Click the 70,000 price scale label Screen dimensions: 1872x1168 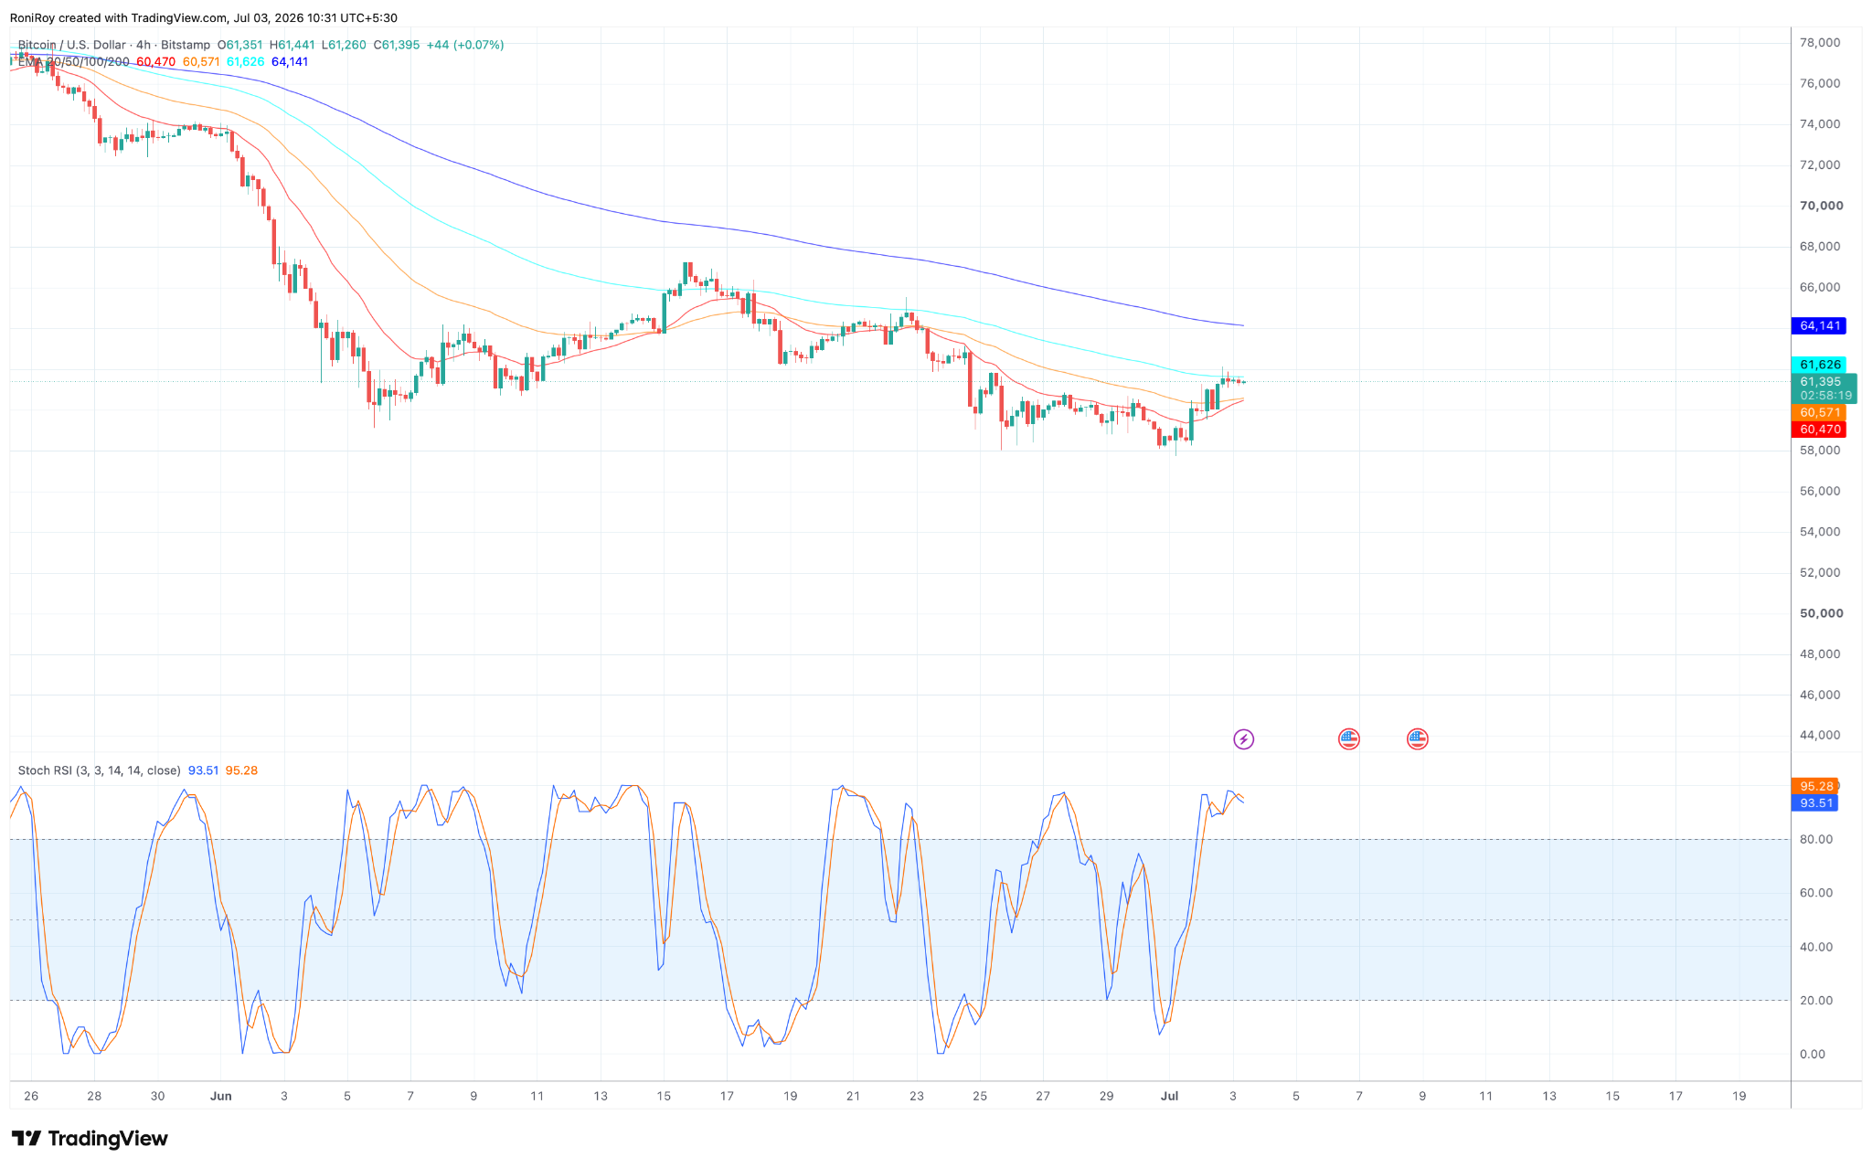(1822, 206)
